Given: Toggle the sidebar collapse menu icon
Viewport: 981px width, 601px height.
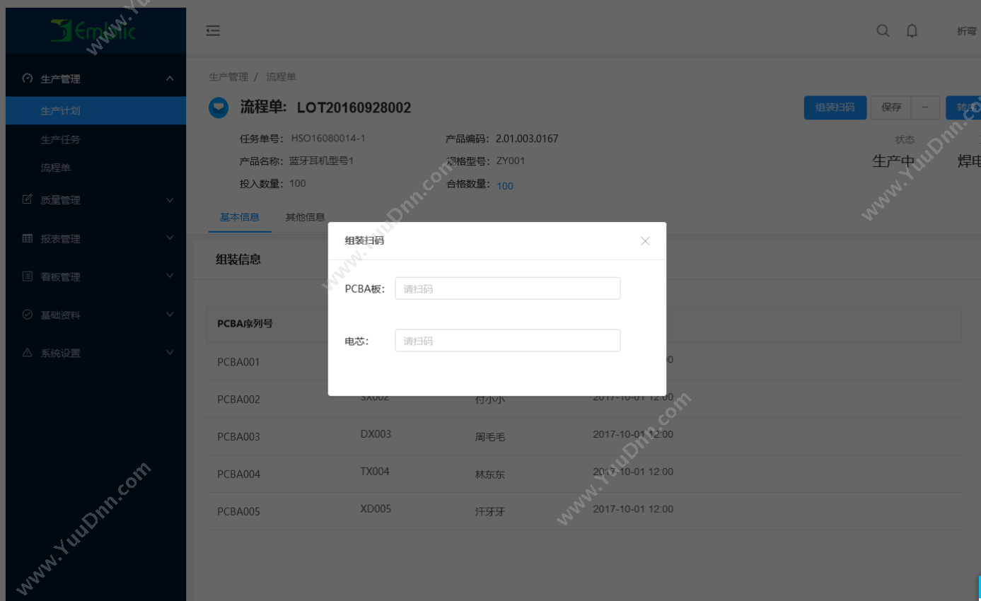Looking at the screenshot, I should tap(213, 30).
